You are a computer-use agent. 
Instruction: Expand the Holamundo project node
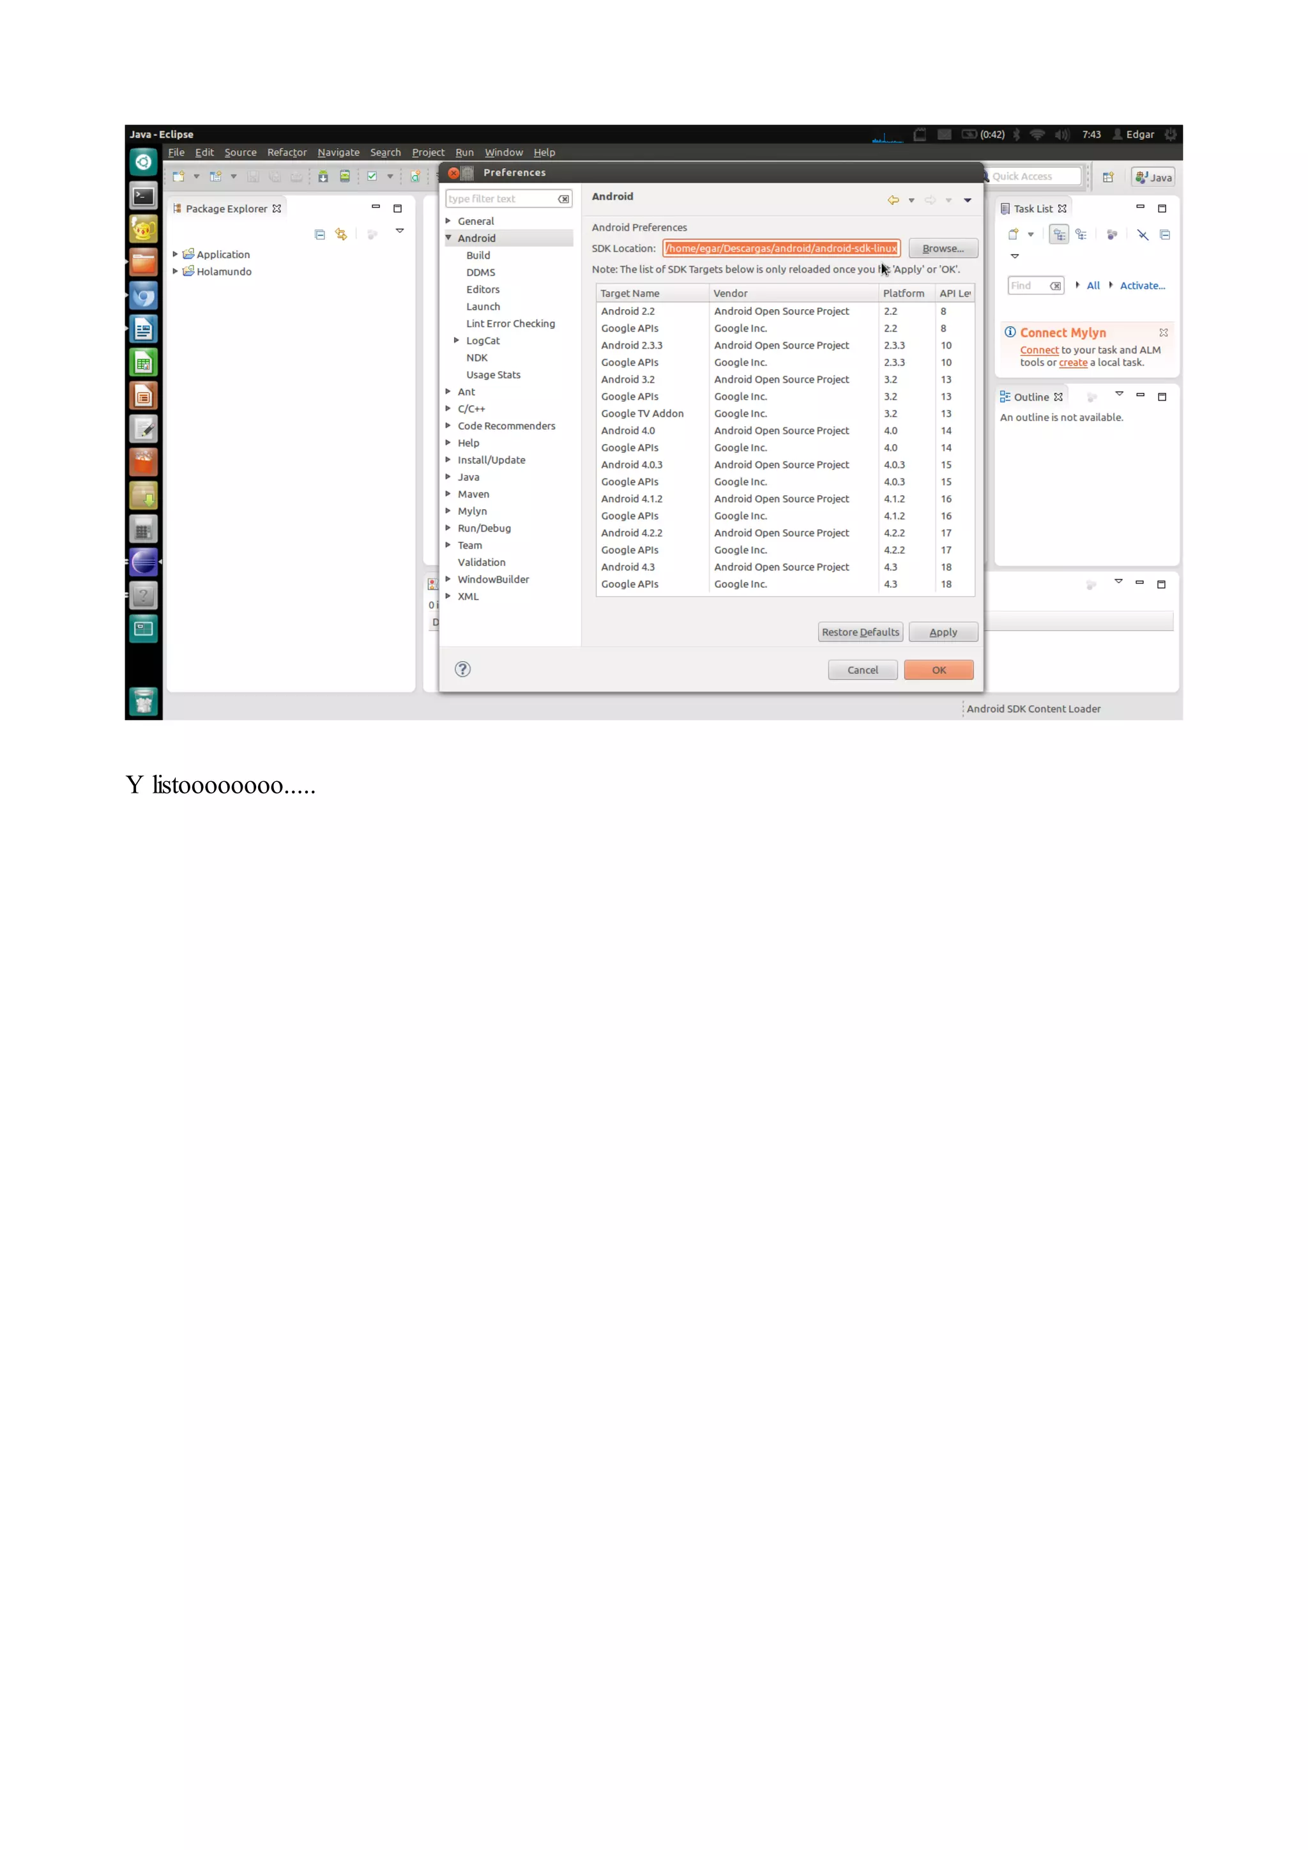tap(175, 271)
